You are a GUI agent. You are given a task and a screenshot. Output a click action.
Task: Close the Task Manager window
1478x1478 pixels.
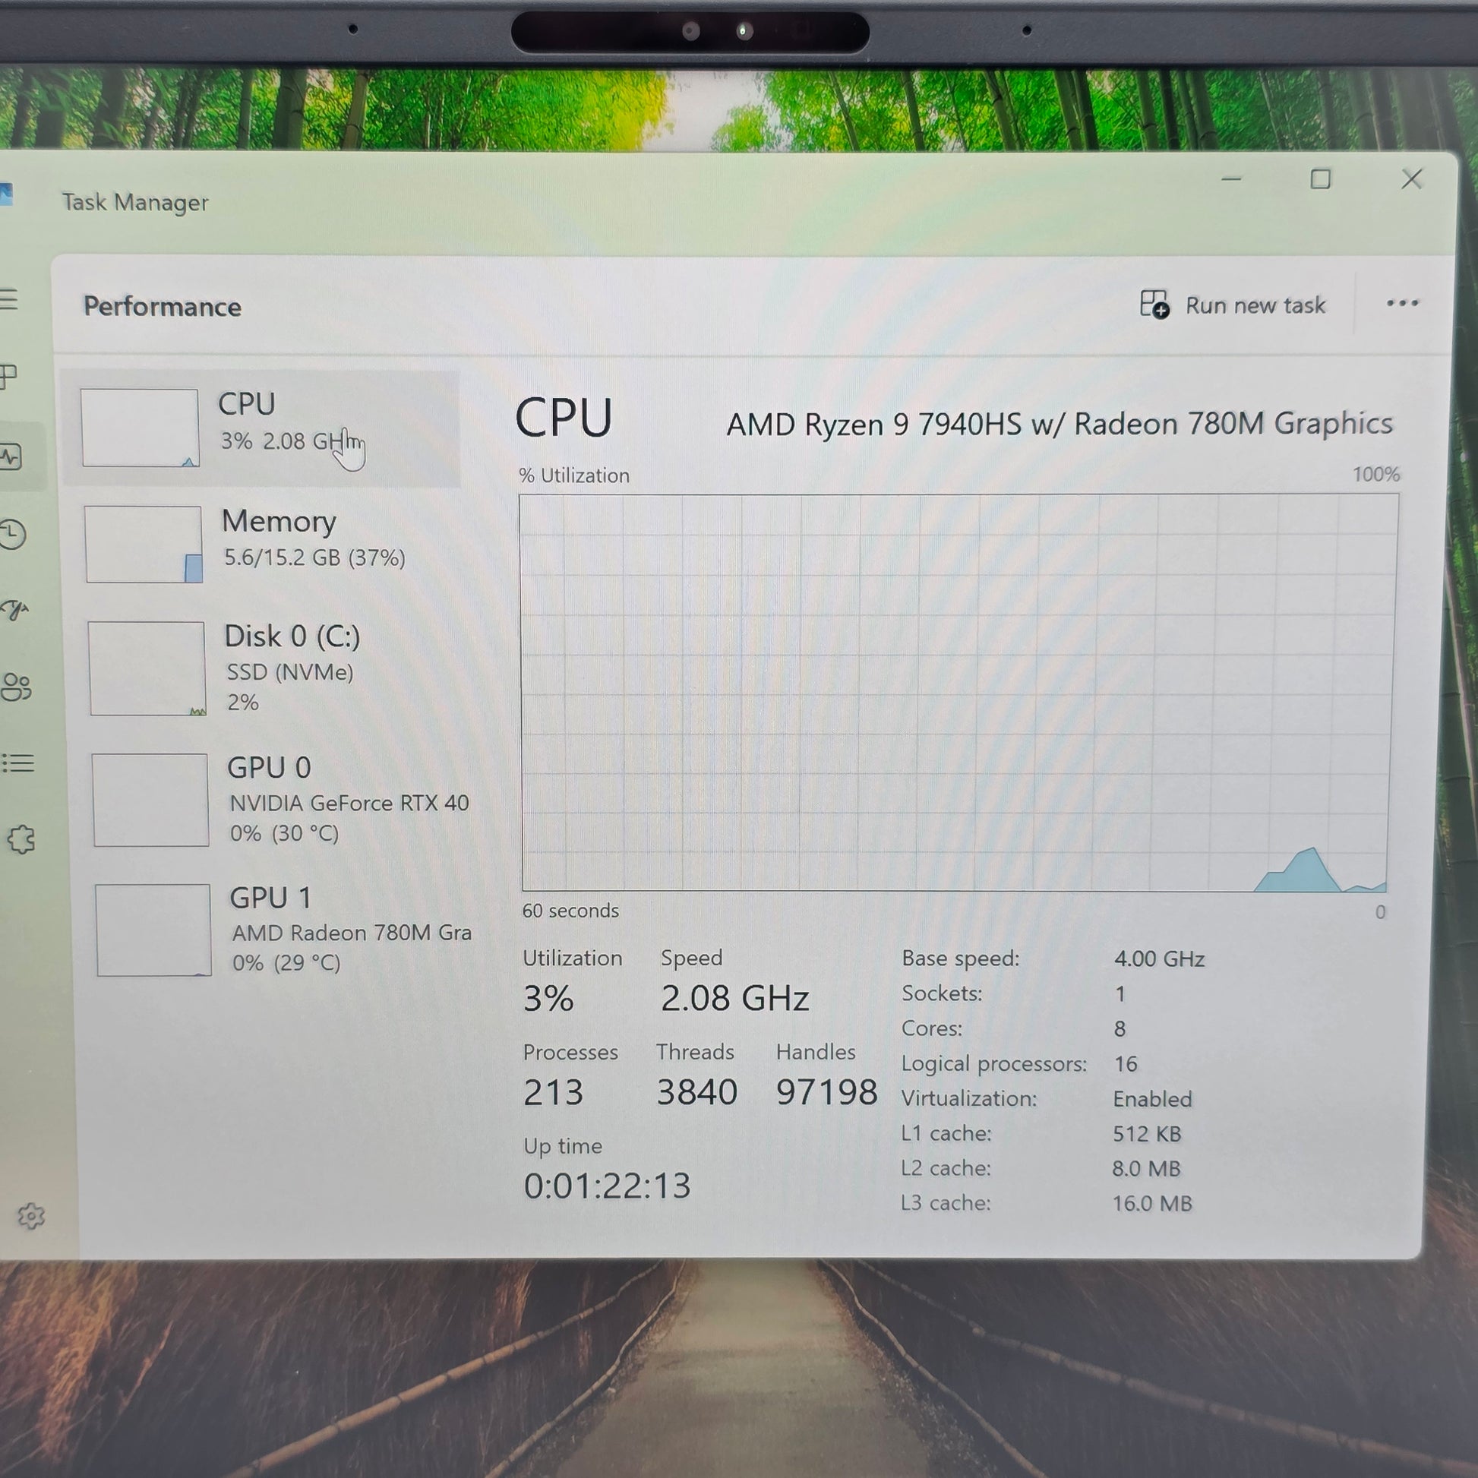click(x=1411, y=180)
